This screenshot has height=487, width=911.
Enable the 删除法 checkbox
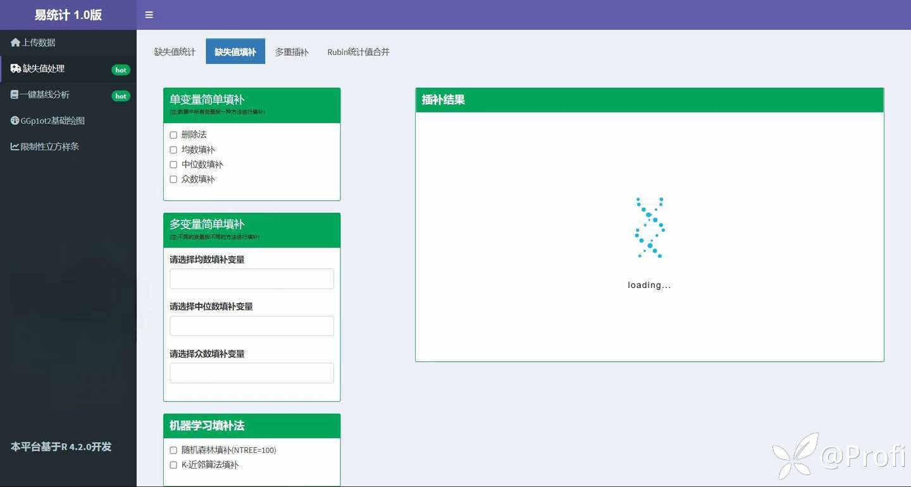pos(173,135)
